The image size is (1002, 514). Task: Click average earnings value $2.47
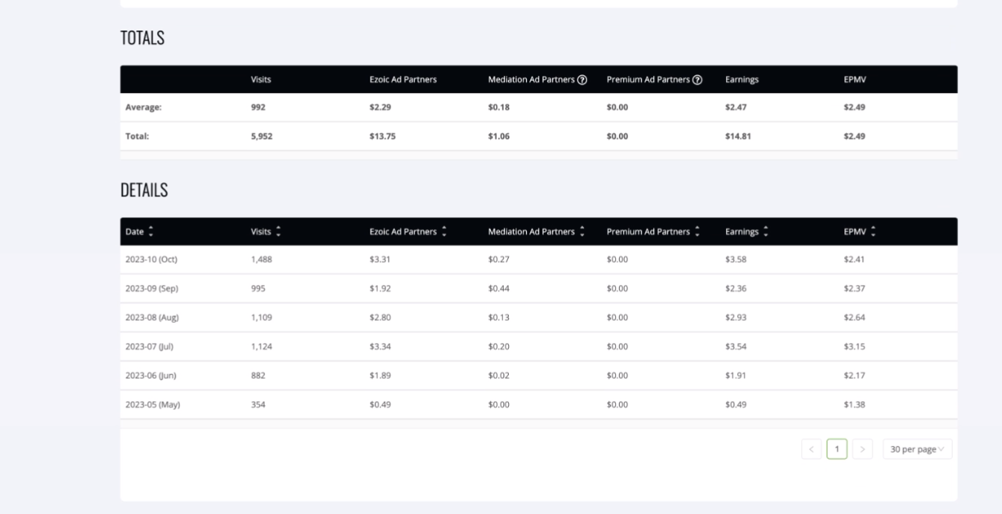click(736, 107)
